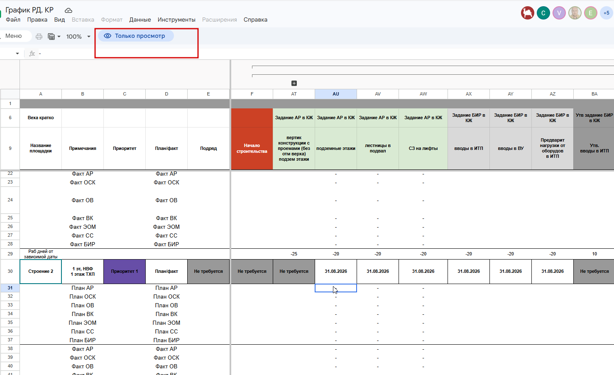Select row header 30
Image resolution: width=614 pixels, height=375 pixels.
click(x=10, y=271)
